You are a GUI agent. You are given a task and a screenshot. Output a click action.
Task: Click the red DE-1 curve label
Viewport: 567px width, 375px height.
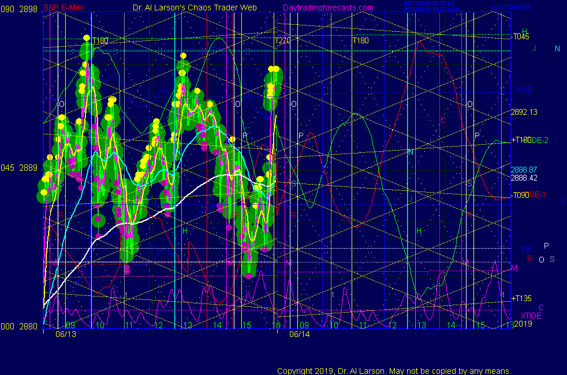(x=538, y=195)
